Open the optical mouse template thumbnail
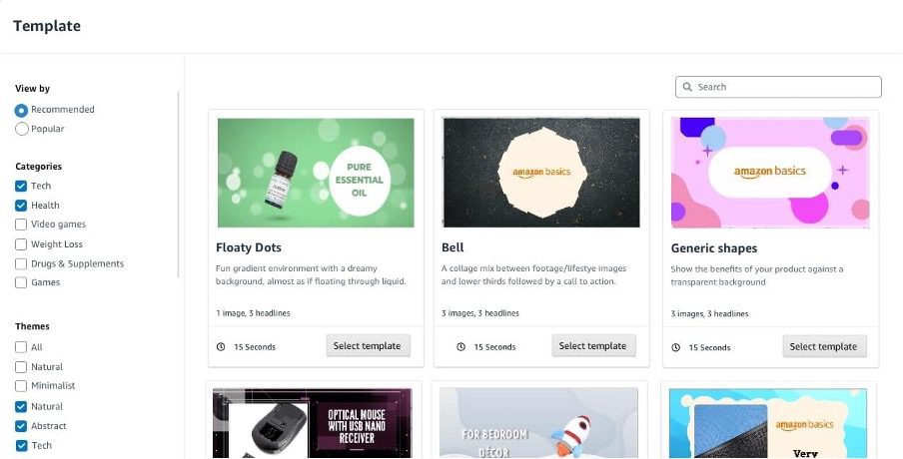 pyautogui.click(x=316, y=423)
